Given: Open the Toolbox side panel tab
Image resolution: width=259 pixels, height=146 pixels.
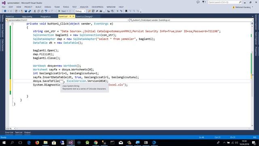Looking at the screenshot, I should pos(2,18).
